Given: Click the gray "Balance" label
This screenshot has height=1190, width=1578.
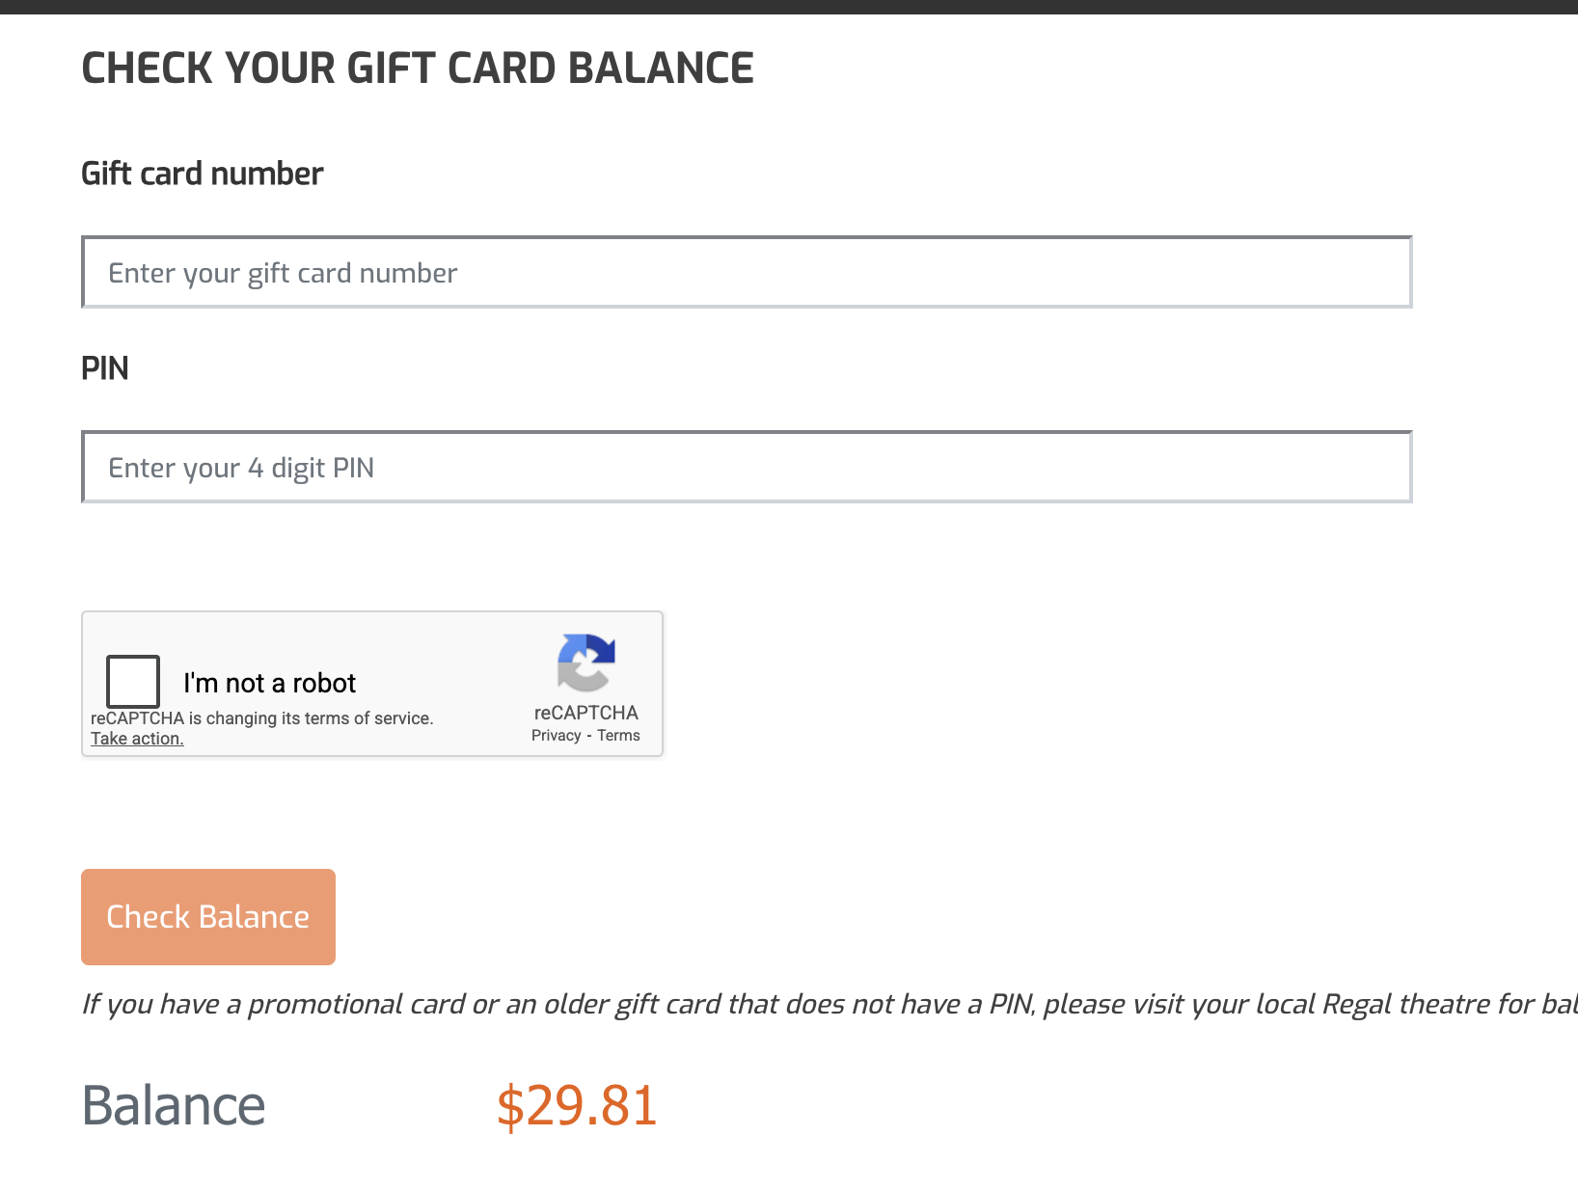Looking at the screenshot, I should point(174,1105).
